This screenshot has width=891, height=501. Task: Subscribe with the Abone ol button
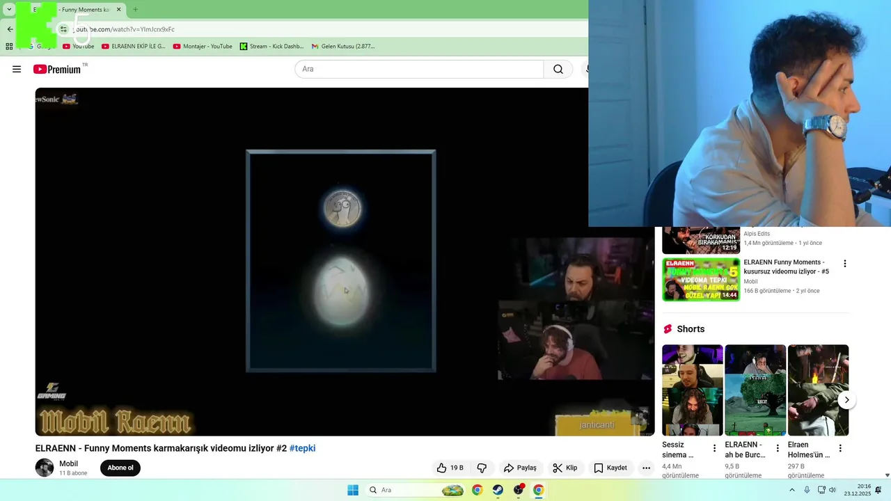120,468
